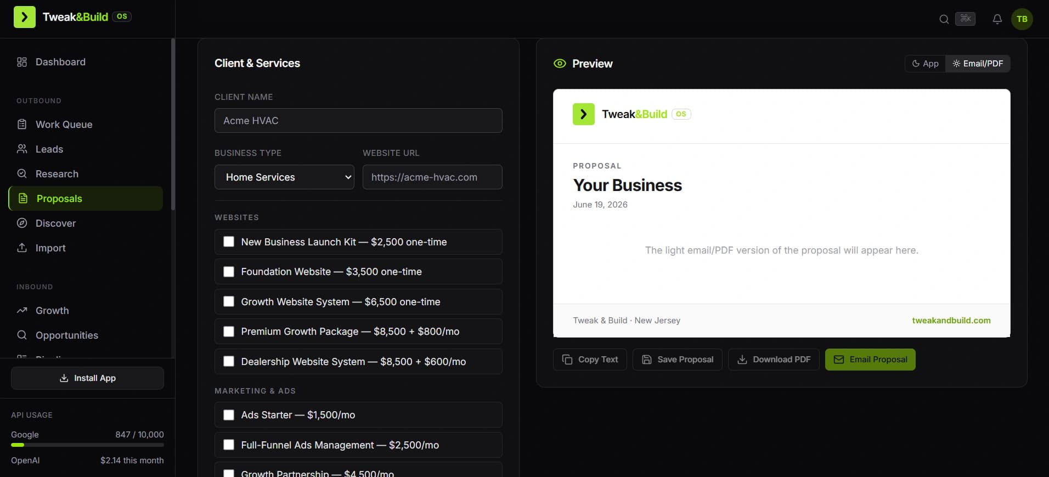Click Save Proposal button
Image resolution: width=1049 pixels, height=477 pixels.
[x=678, y=360]
